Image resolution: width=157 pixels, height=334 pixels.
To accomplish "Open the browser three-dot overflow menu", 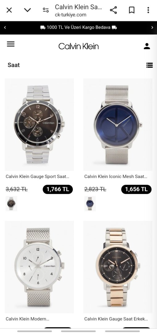I will click(x=148, y=10).
